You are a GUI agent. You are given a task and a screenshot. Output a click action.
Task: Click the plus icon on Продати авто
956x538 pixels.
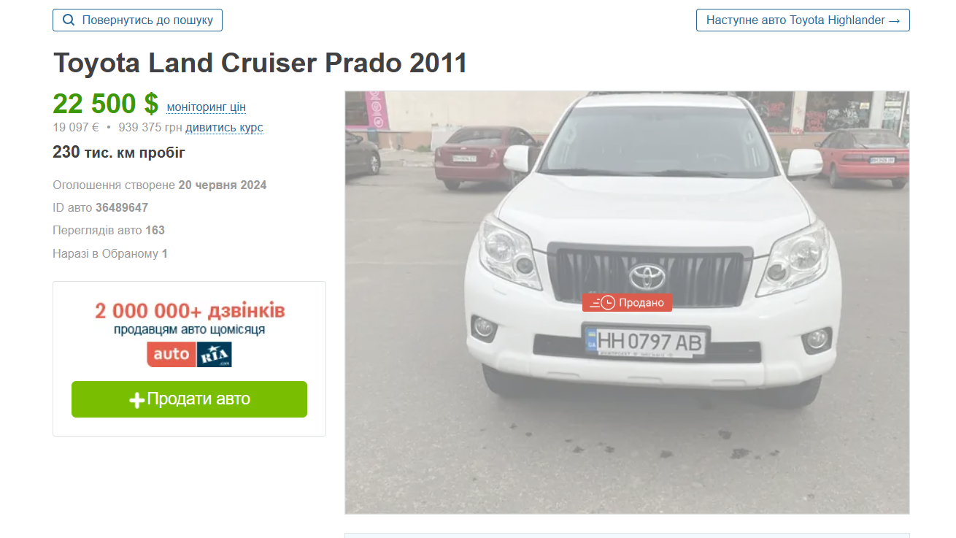tap(136, 400)
